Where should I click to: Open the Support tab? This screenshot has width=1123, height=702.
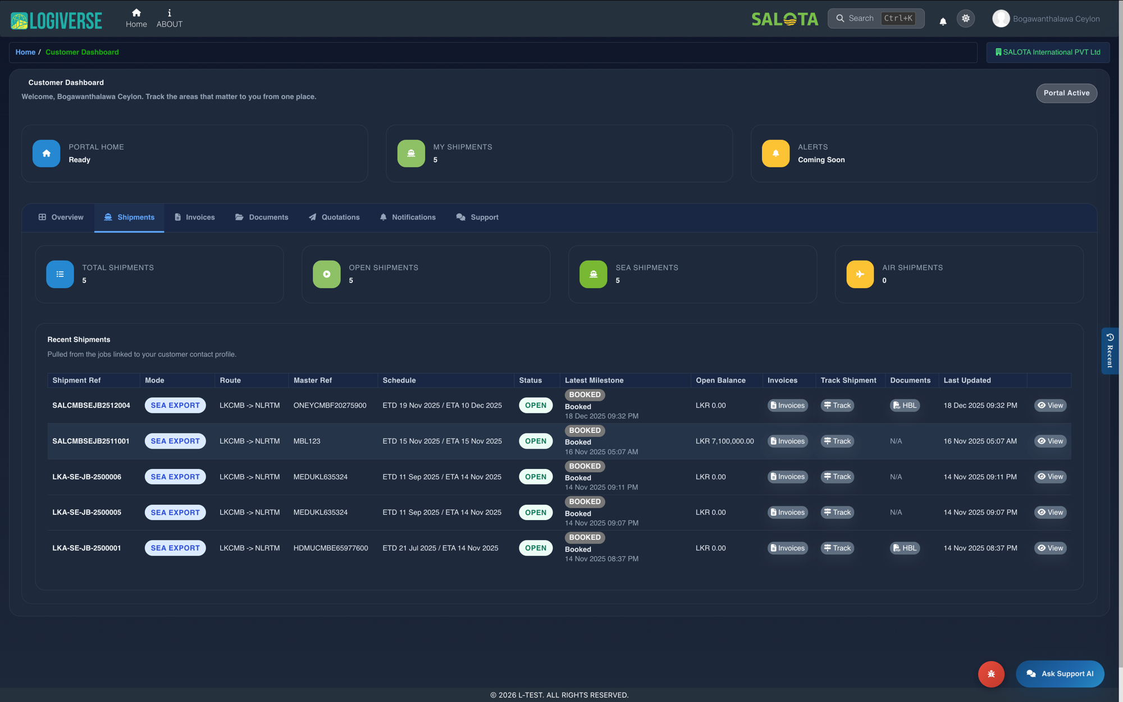coord(477,217)
